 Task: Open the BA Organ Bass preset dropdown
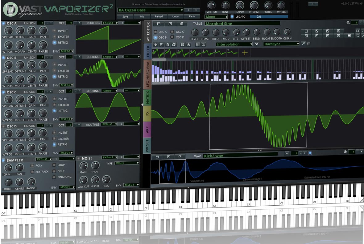click(150, 10)
